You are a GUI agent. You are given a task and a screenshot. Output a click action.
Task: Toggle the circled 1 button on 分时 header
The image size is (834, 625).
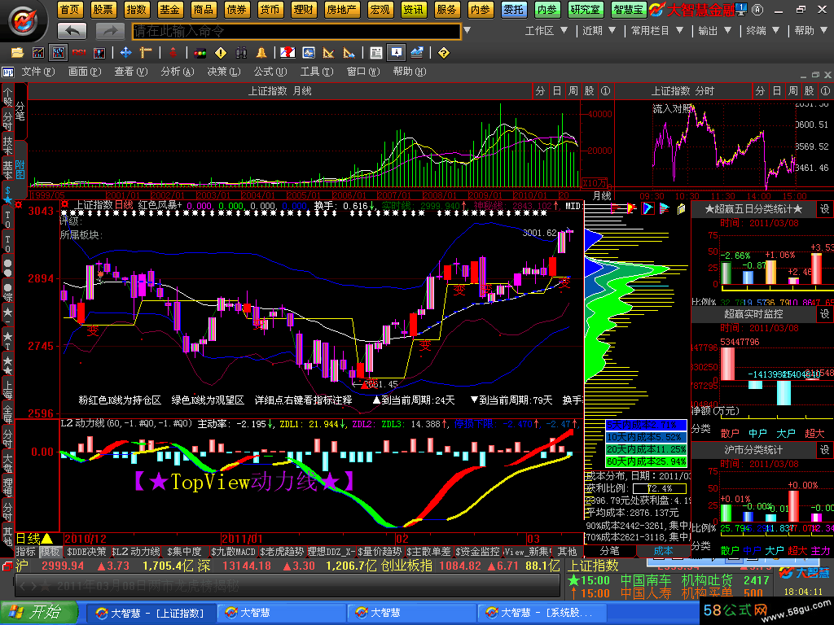coord(826,91)
